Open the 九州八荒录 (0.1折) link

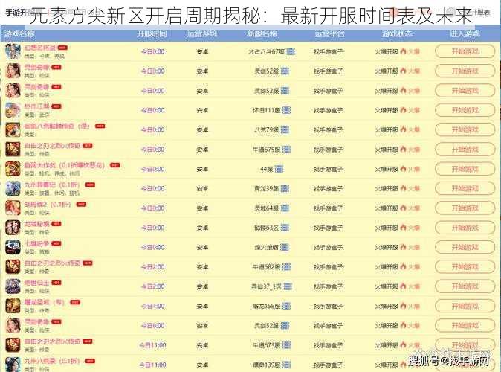pos(52,361)
